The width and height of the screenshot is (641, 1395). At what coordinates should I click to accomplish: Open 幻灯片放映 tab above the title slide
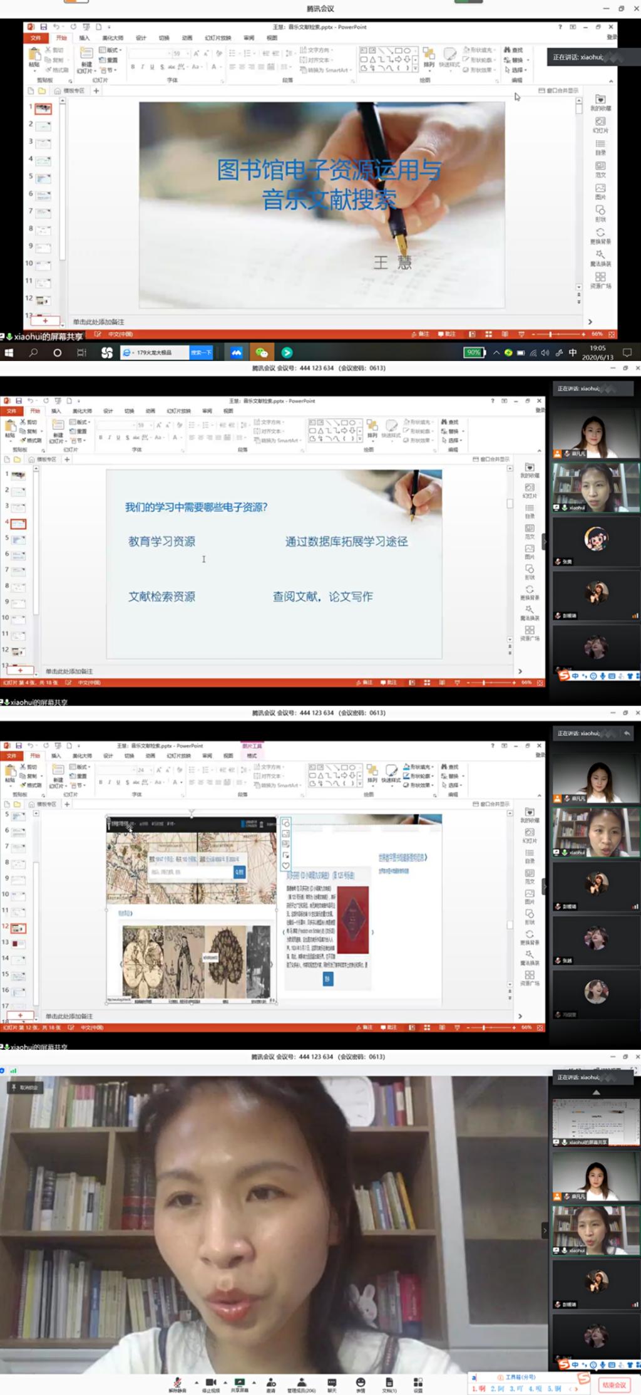217,38
